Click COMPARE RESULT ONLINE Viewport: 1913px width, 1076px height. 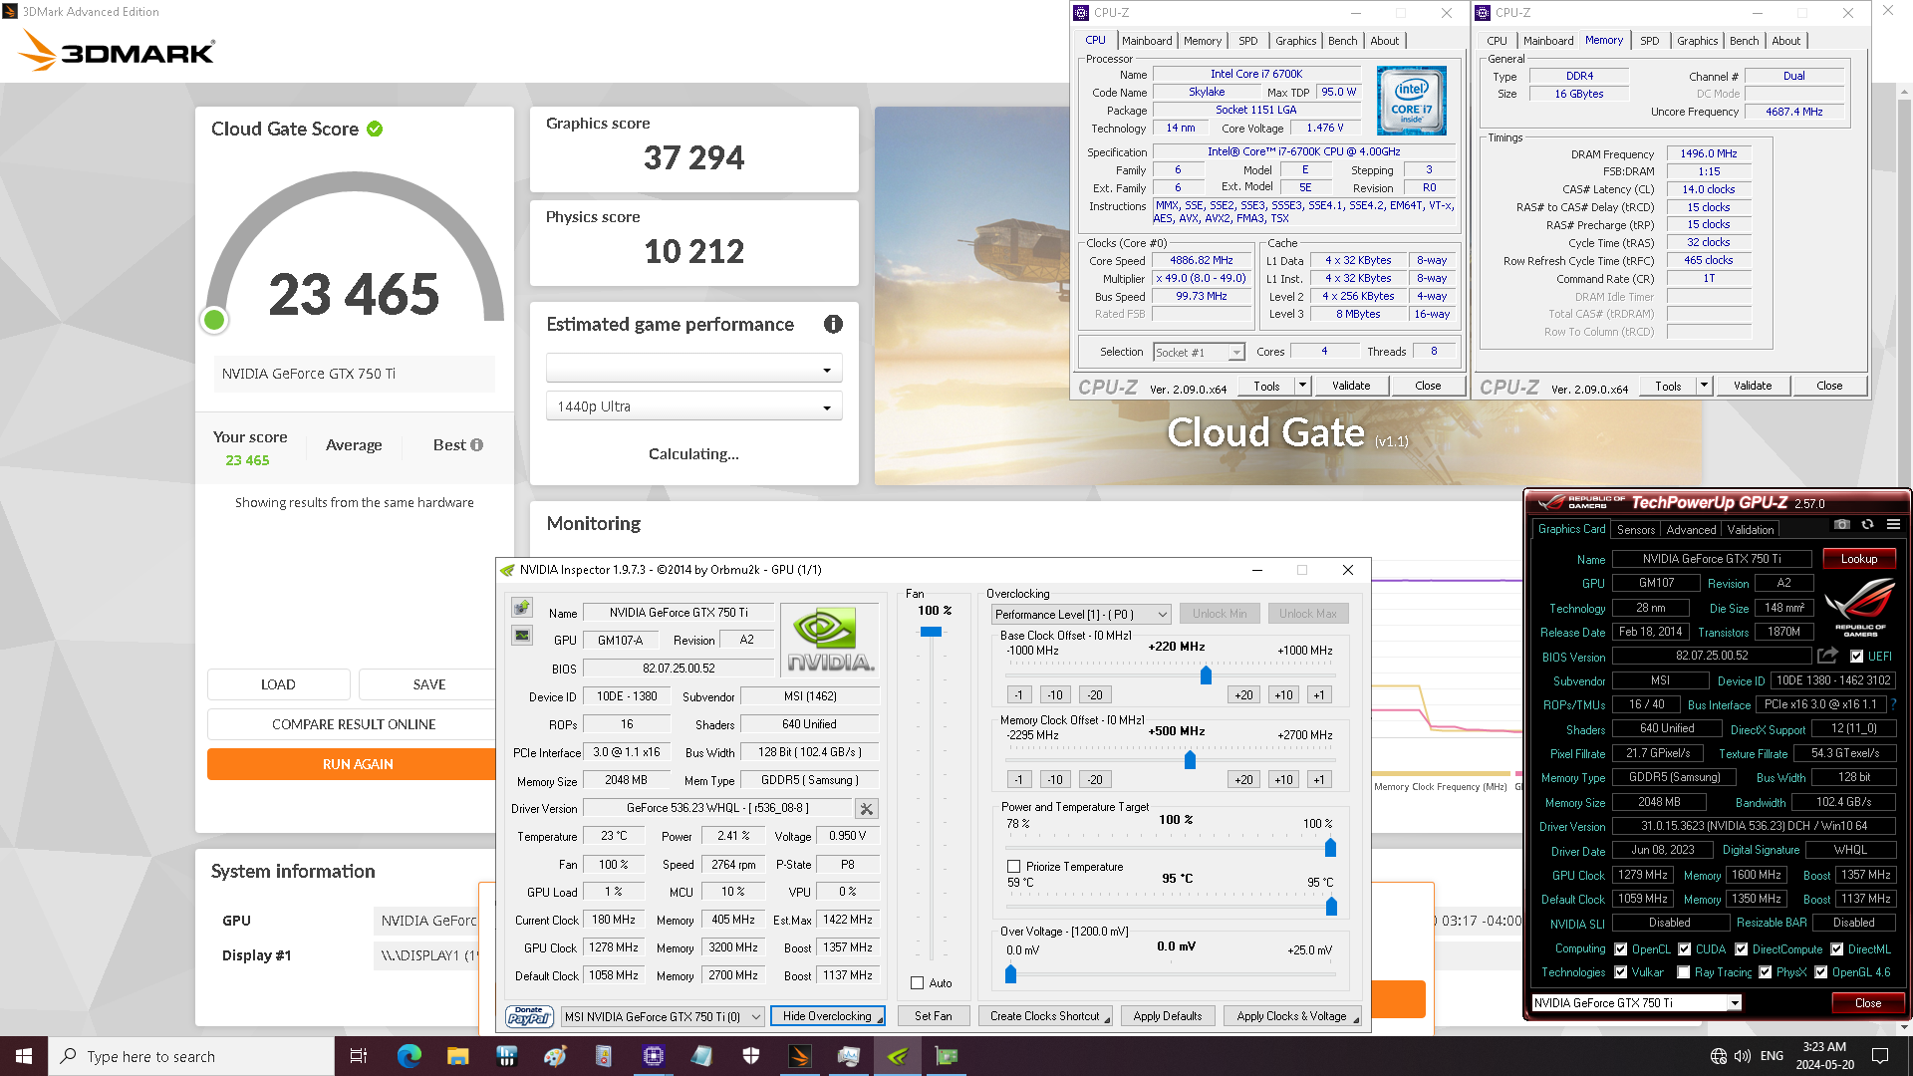pos(352,724)
